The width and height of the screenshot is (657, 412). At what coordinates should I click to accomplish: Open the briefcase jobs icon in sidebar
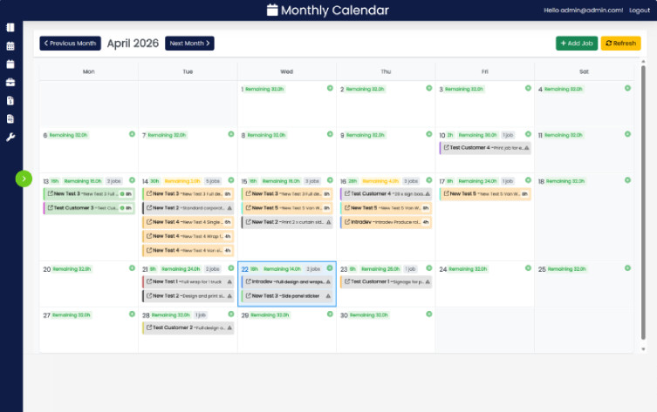point(10,82)
